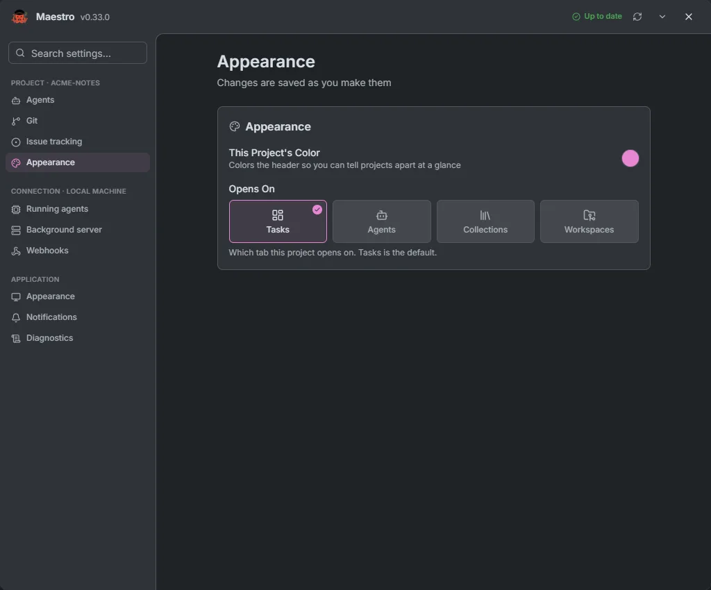This screenshot has height=590, width=711.
Task: Click the CPU chip icon for Running agents
Action: click(x=16, y=210)
